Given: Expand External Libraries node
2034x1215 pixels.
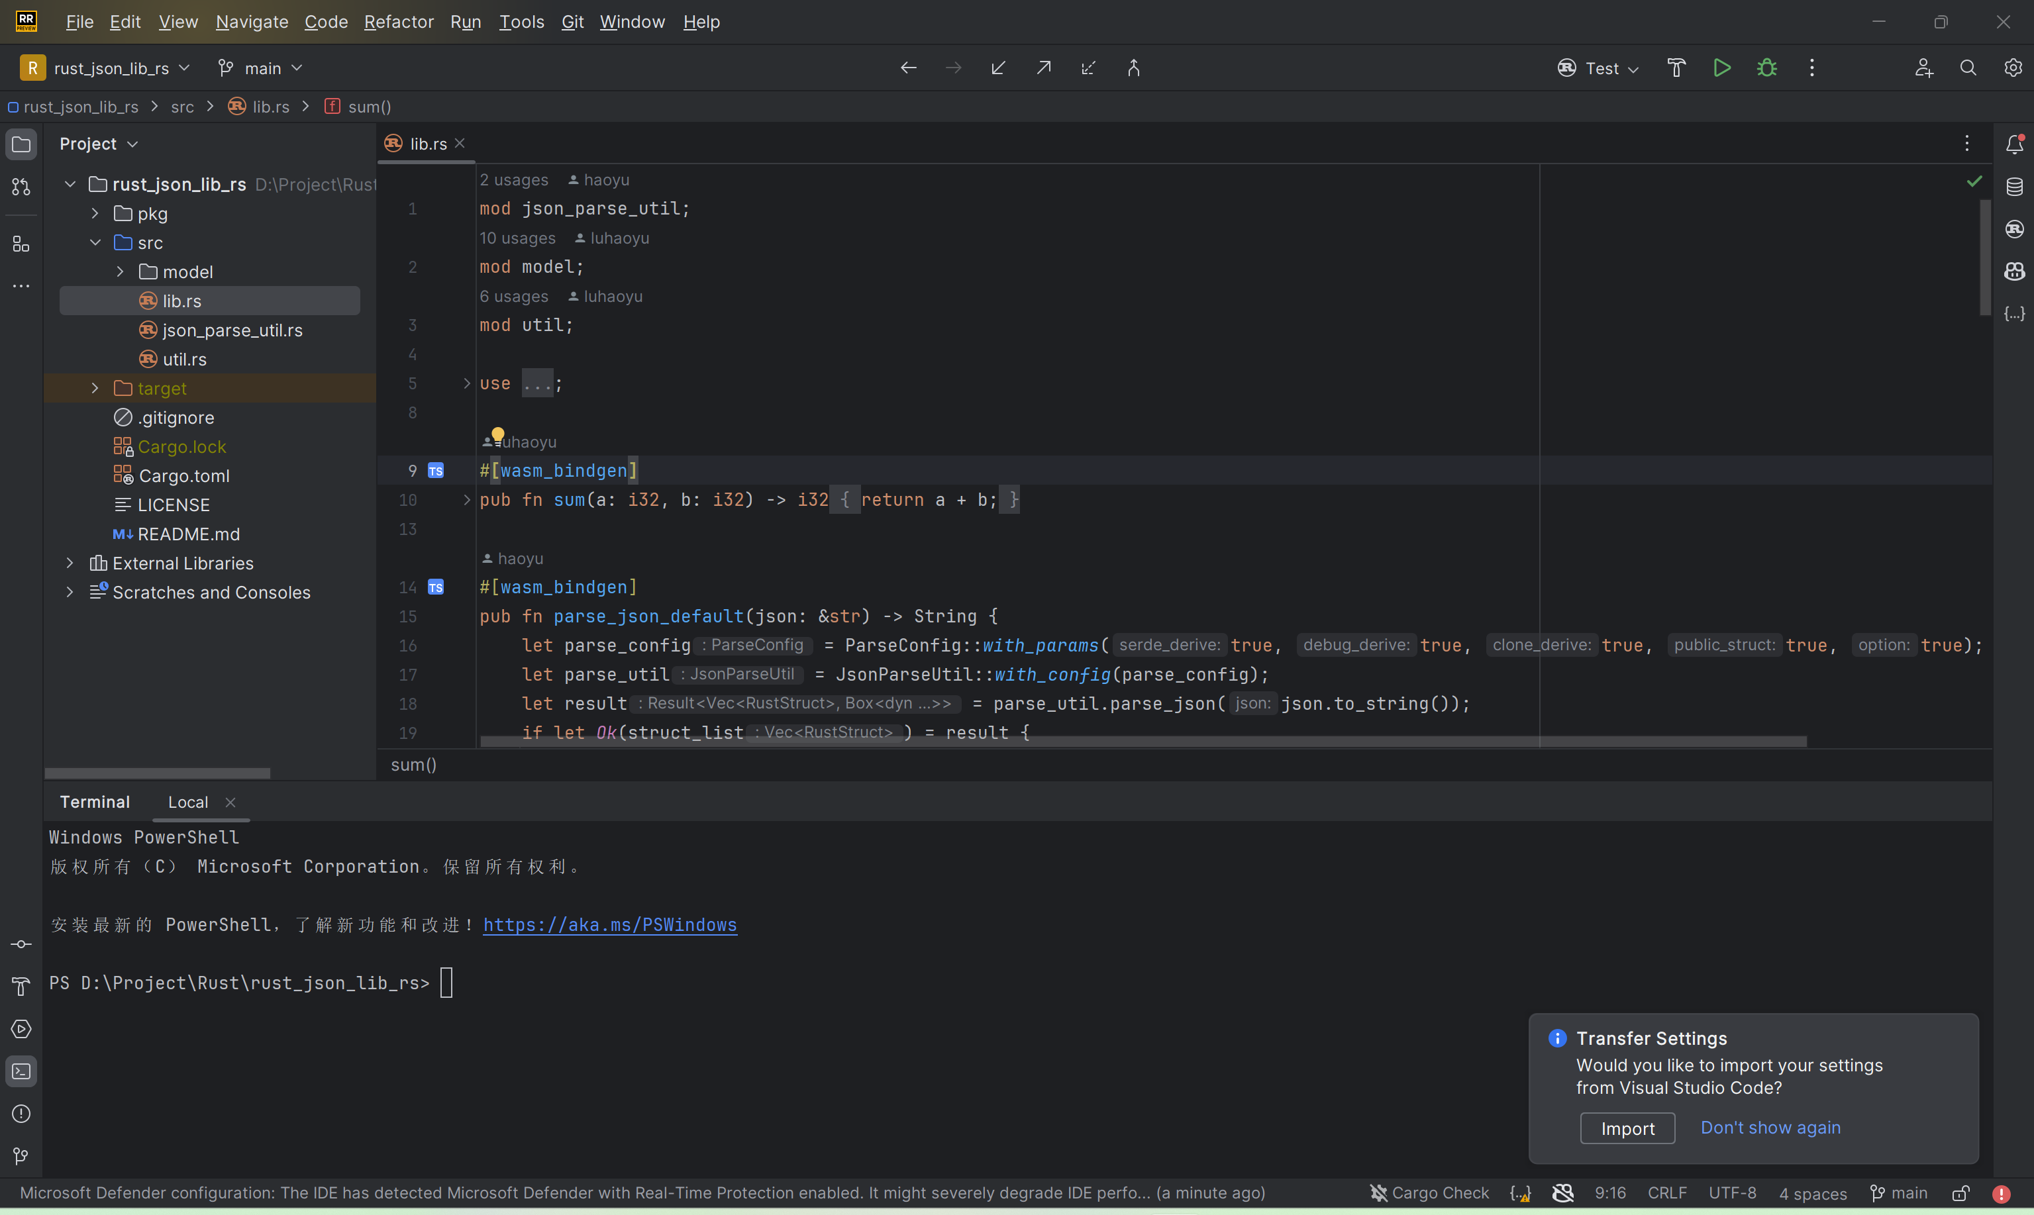Looking at the screenshot, I should coord(70,563).
